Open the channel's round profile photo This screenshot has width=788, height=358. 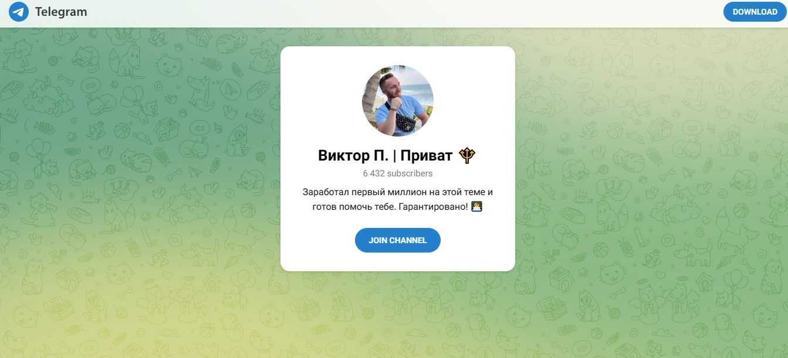[398, 100]
